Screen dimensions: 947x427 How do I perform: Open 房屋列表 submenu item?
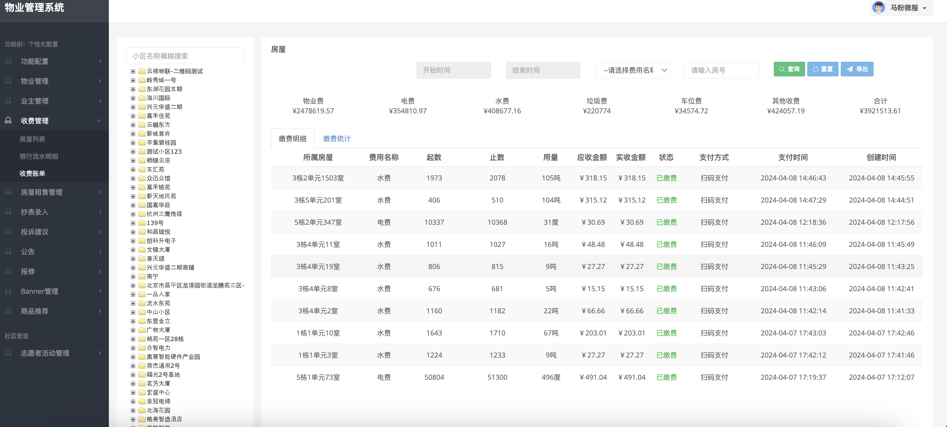pos(32,139)
